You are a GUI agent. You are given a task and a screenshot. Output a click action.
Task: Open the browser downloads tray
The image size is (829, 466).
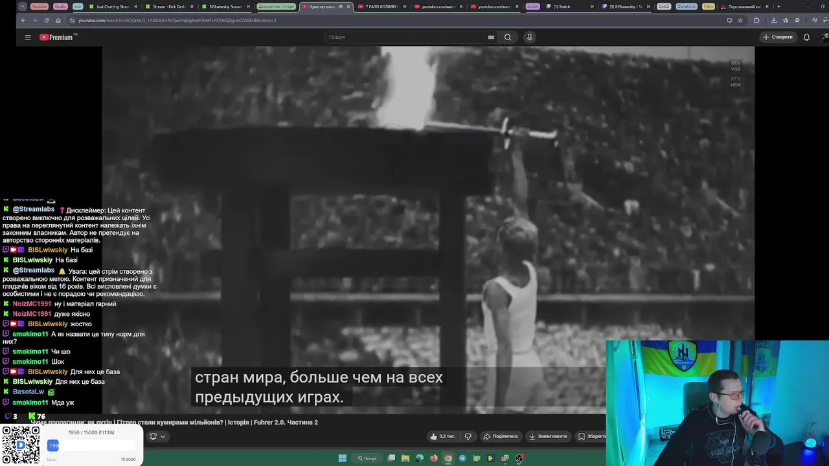[x=773, y=20]
